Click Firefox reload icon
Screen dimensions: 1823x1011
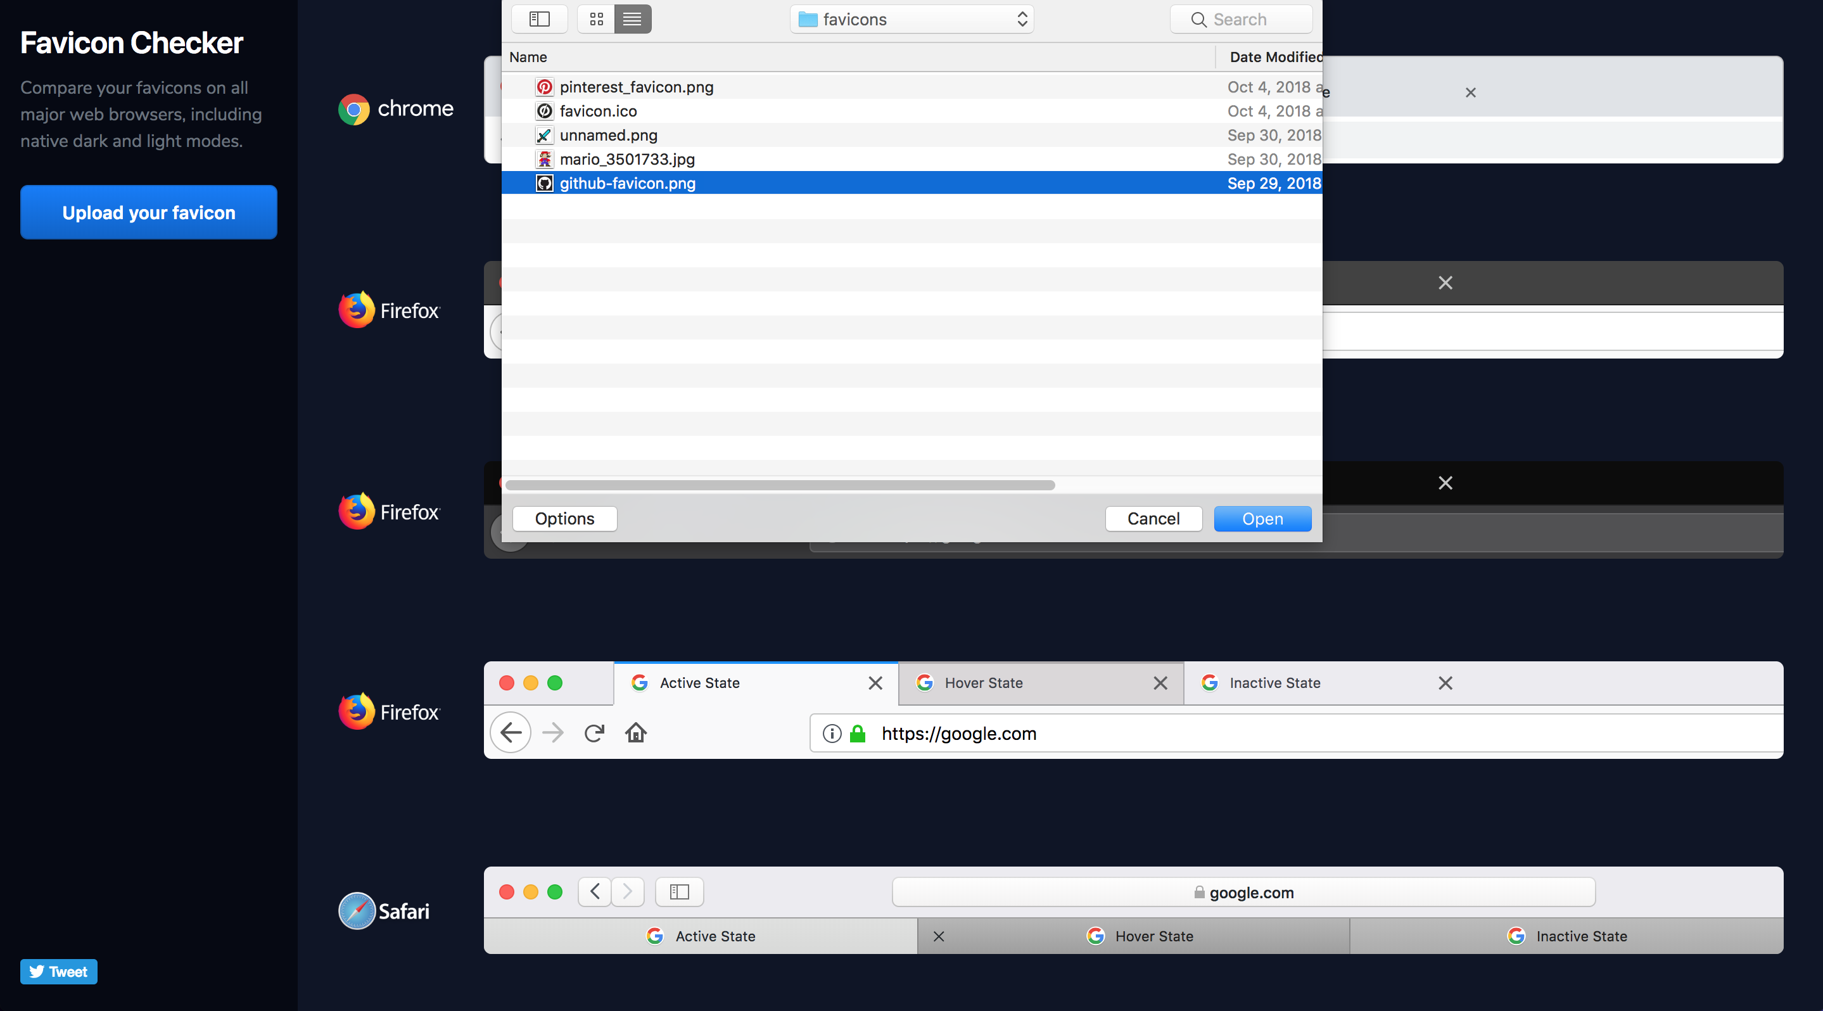coord(594,733)
